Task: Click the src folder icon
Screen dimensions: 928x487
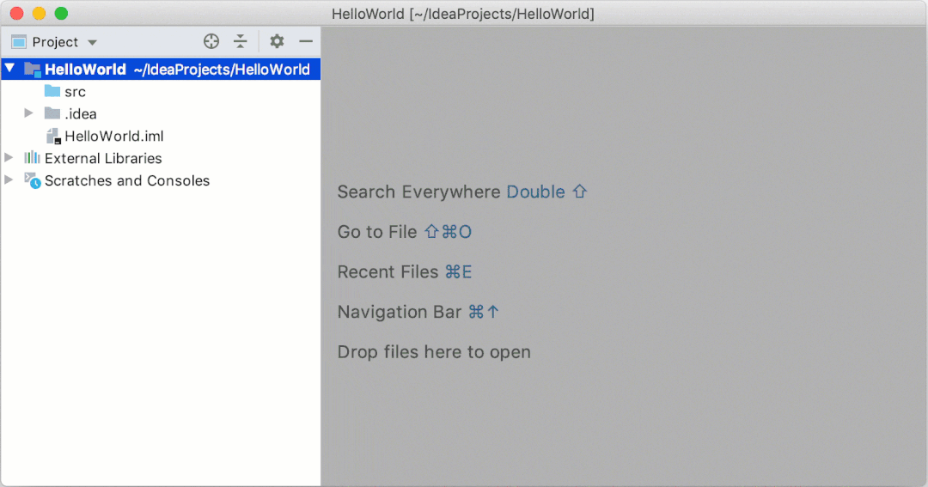Action: (x=52, y=91)
